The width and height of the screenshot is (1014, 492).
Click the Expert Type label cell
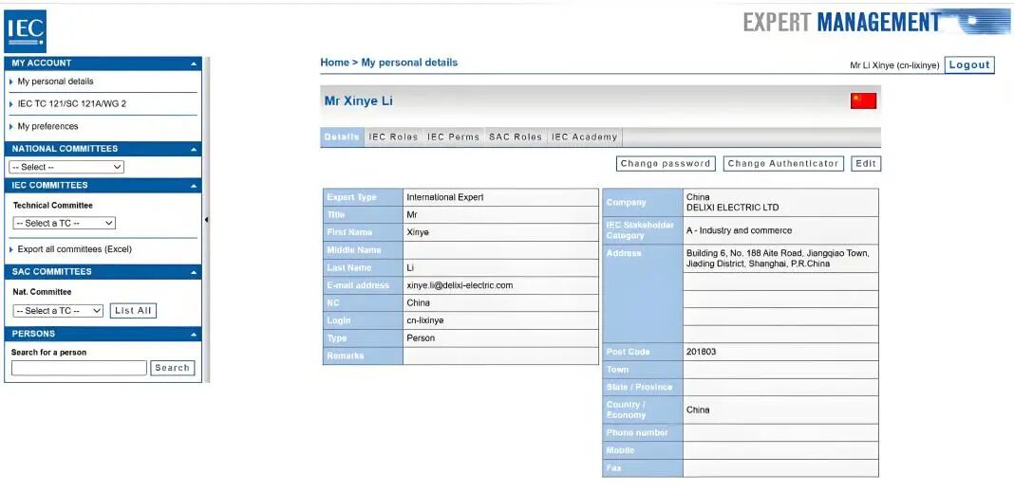click(x=363, y=197)
